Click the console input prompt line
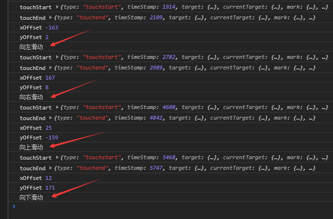Screen dimensions: 333x219 tap(170, 206)
